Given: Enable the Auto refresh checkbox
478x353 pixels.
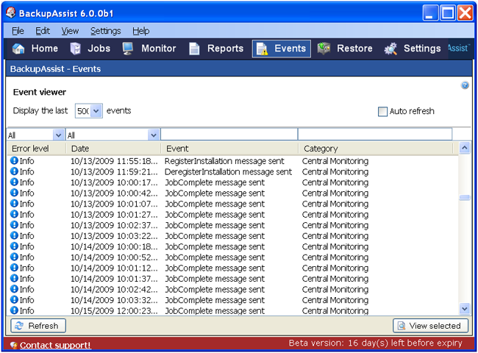Looking at the screenshot, I should pyautogui.click(x=382, y=111).
